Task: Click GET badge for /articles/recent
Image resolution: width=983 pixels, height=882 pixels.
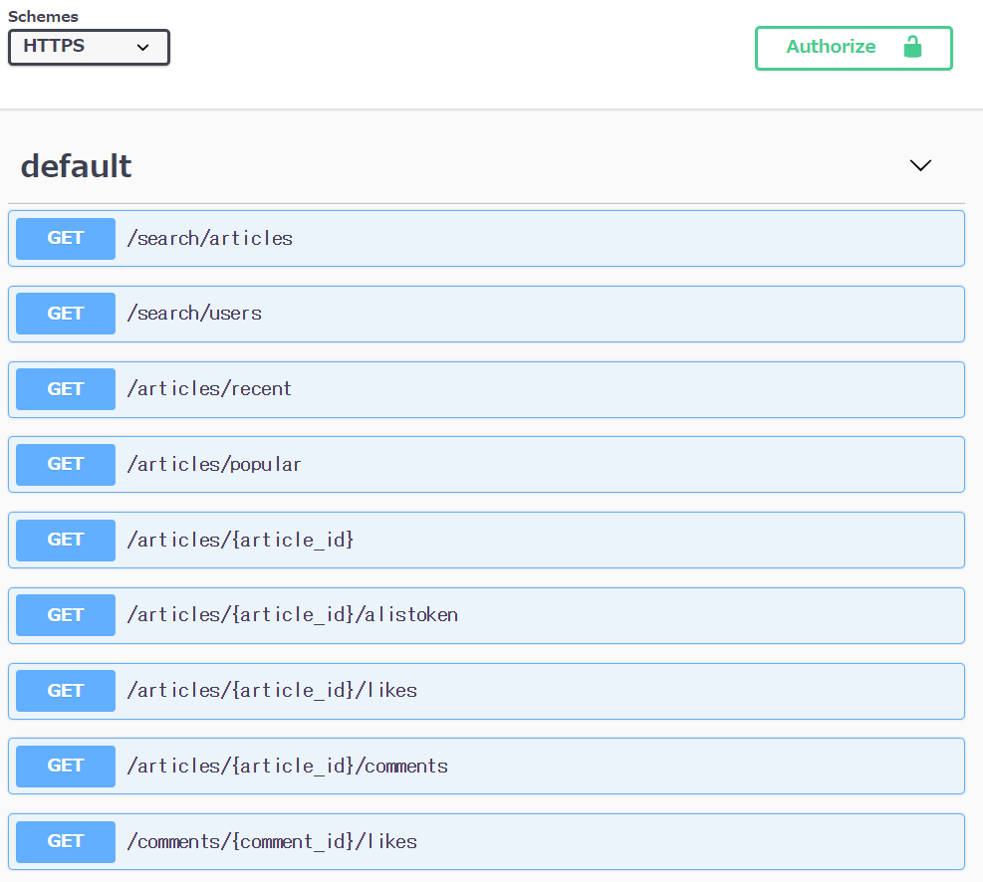Action: coord(66,389)
